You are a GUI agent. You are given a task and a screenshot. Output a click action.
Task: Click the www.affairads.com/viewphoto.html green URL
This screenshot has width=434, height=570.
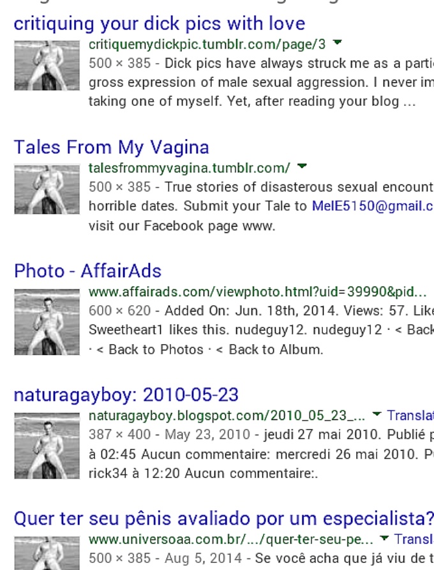(x=258, y=292)
